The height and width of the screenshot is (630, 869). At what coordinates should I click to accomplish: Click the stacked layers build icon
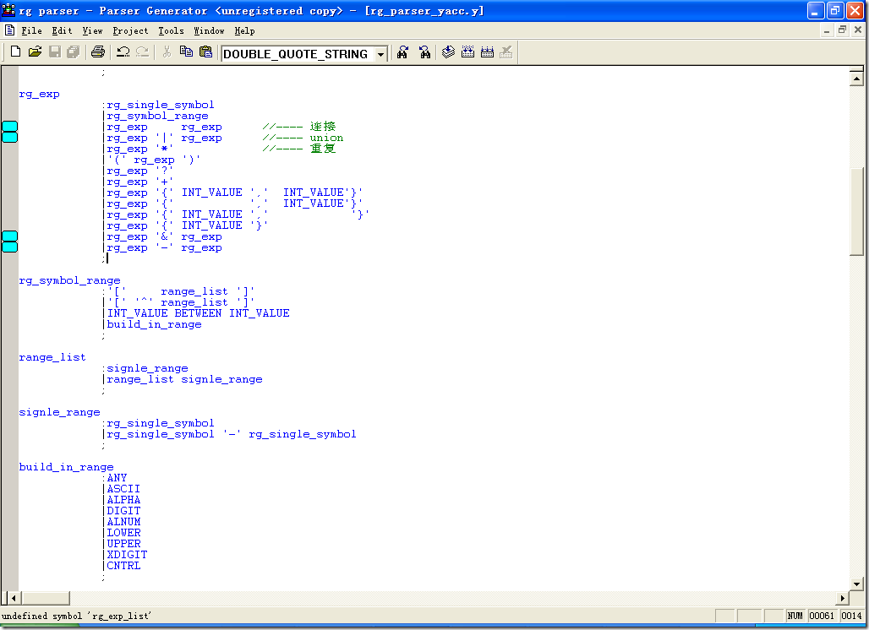coord(448,52)
